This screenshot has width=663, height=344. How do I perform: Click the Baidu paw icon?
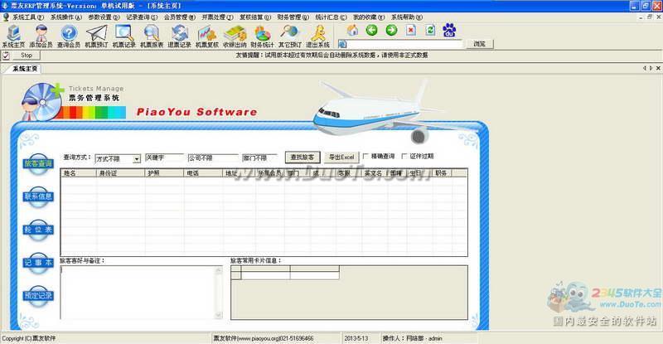(x=449, y=30)
